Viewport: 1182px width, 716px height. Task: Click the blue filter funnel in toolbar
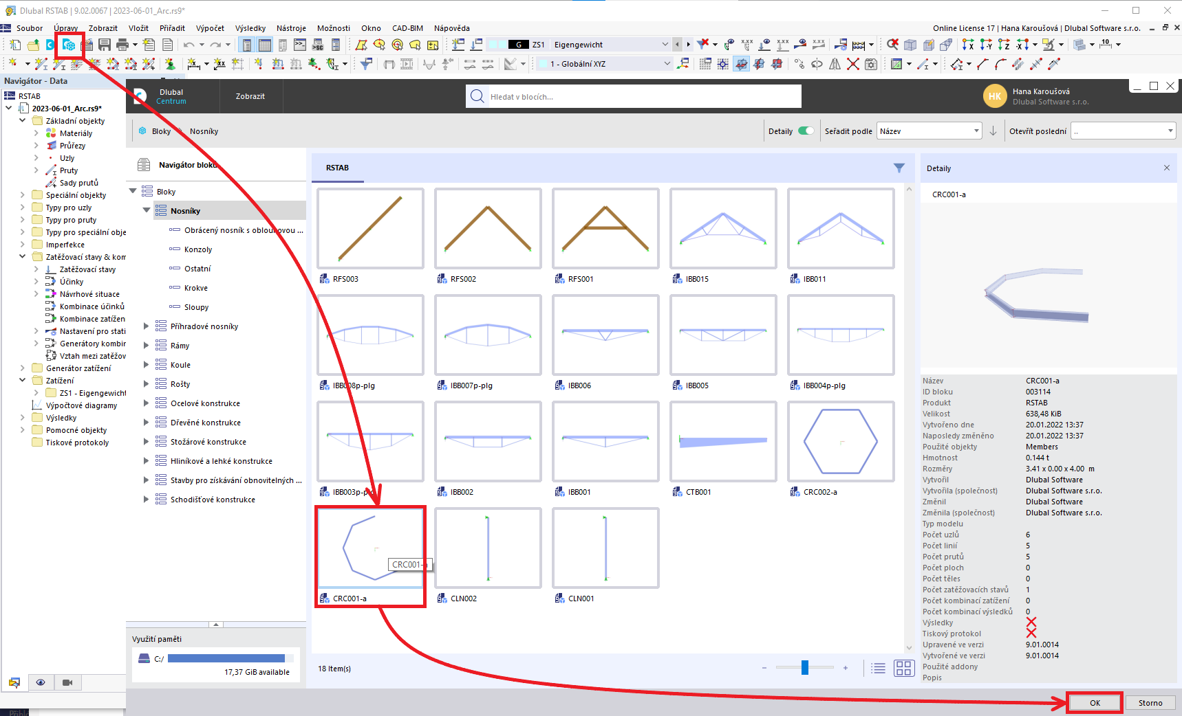click(x=367, y=64)
